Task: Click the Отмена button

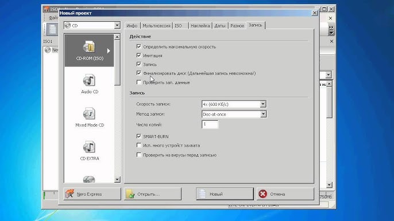Action: click(x=285, y=194)
